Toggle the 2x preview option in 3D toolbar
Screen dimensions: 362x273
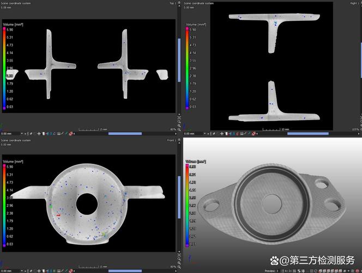coord(290,271)
